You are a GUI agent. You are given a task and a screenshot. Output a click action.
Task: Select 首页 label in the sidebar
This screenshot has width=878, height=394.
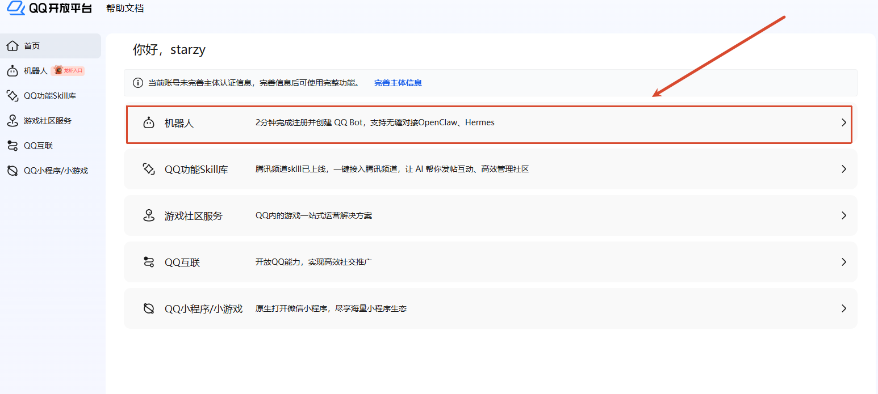[x=32, y=46]
